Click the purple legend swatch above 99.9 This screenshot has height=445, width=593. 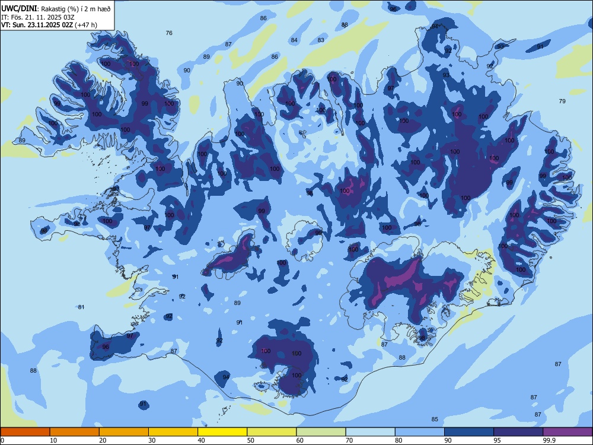[568, 432]
